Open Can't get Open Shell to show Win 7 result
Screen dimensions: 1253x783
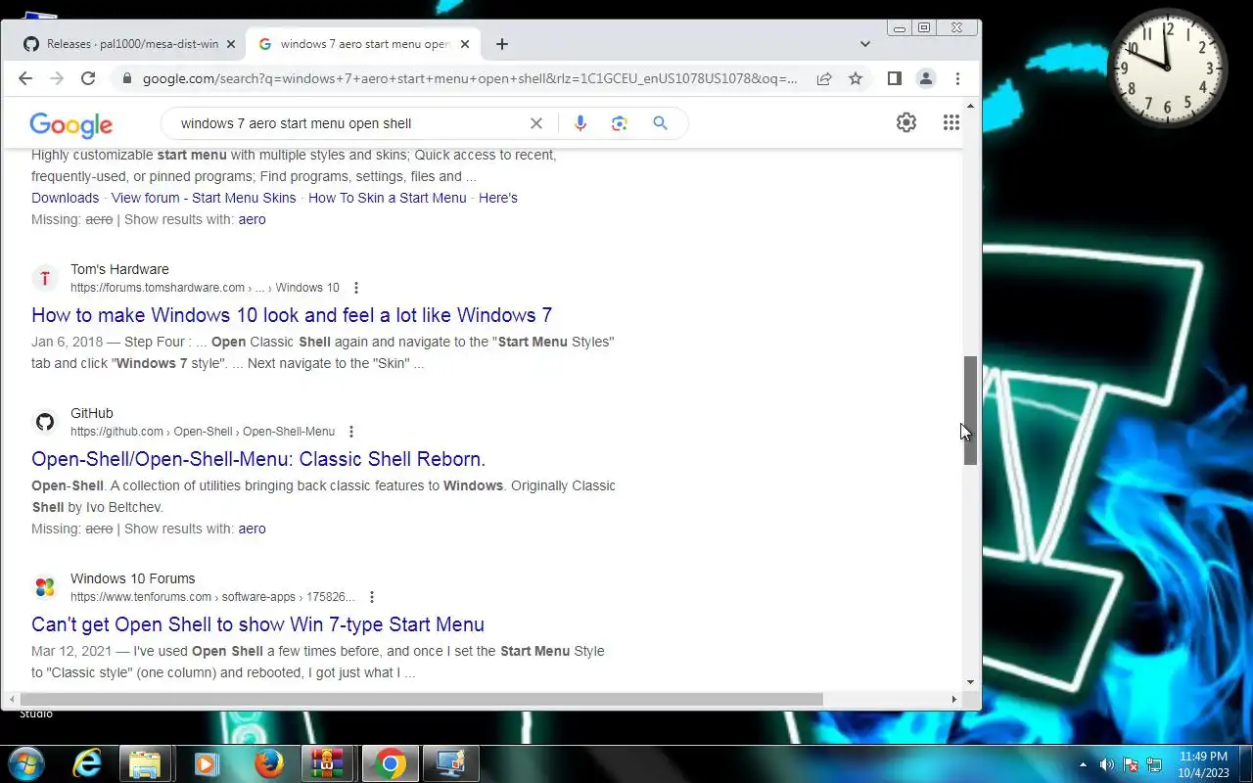257,624
